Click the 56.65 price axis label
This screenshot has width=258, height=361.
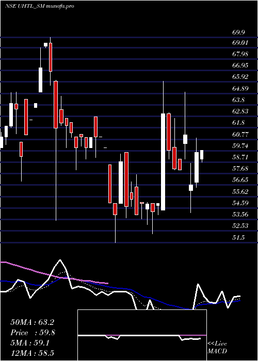pos(240,180)
